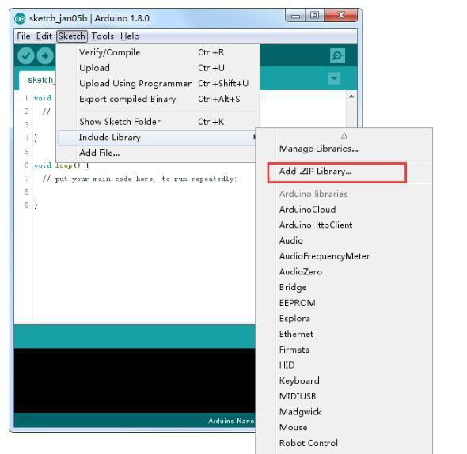Open the Help menu
467x454 pixels.
(x=130, y=36)
